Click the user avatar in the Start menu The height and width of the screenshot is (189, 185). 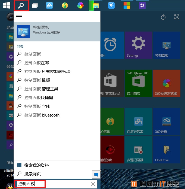[x=10, y=17]
